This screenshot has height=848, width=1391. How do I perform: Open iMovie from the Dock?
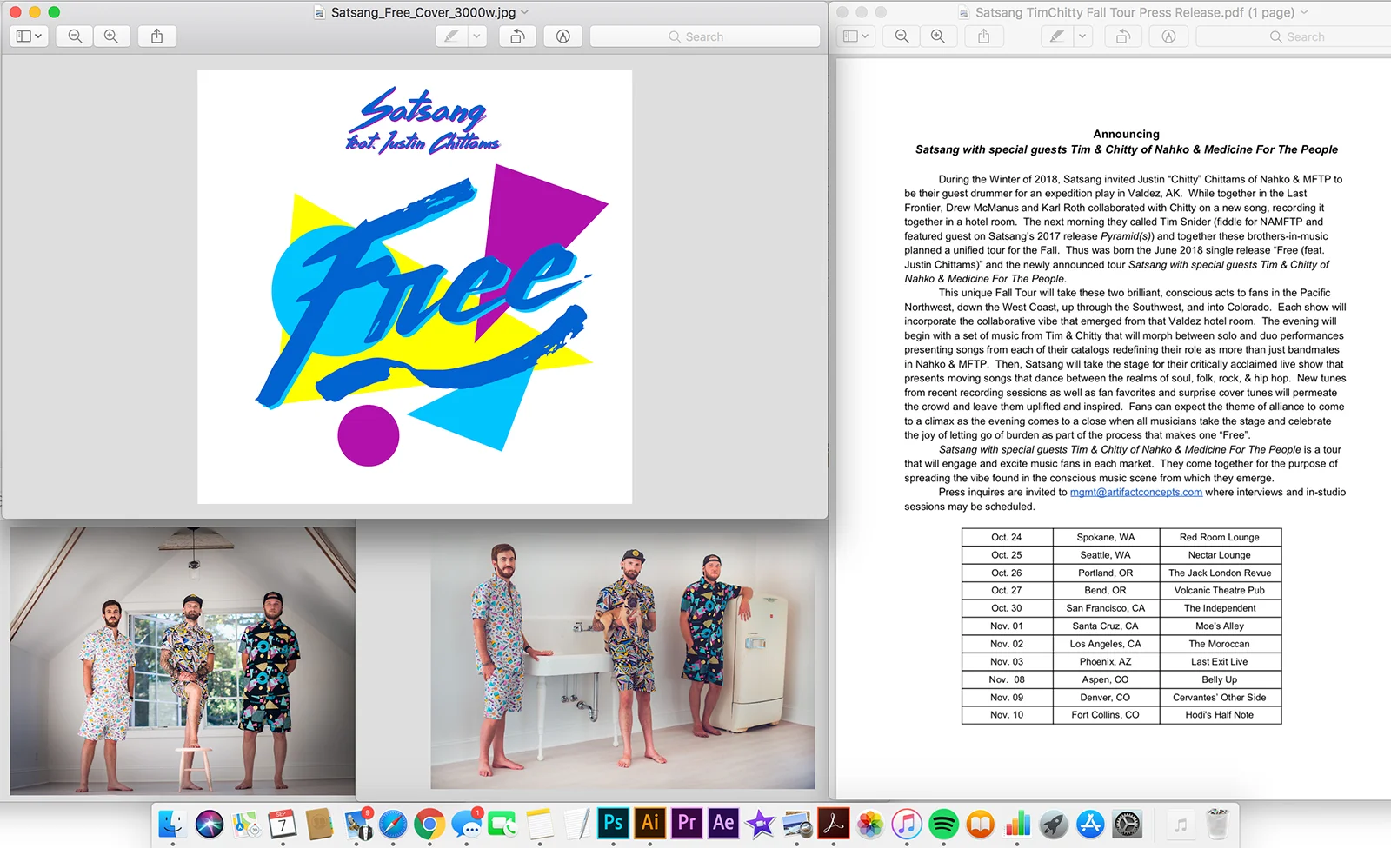click(x=760, y=823)
